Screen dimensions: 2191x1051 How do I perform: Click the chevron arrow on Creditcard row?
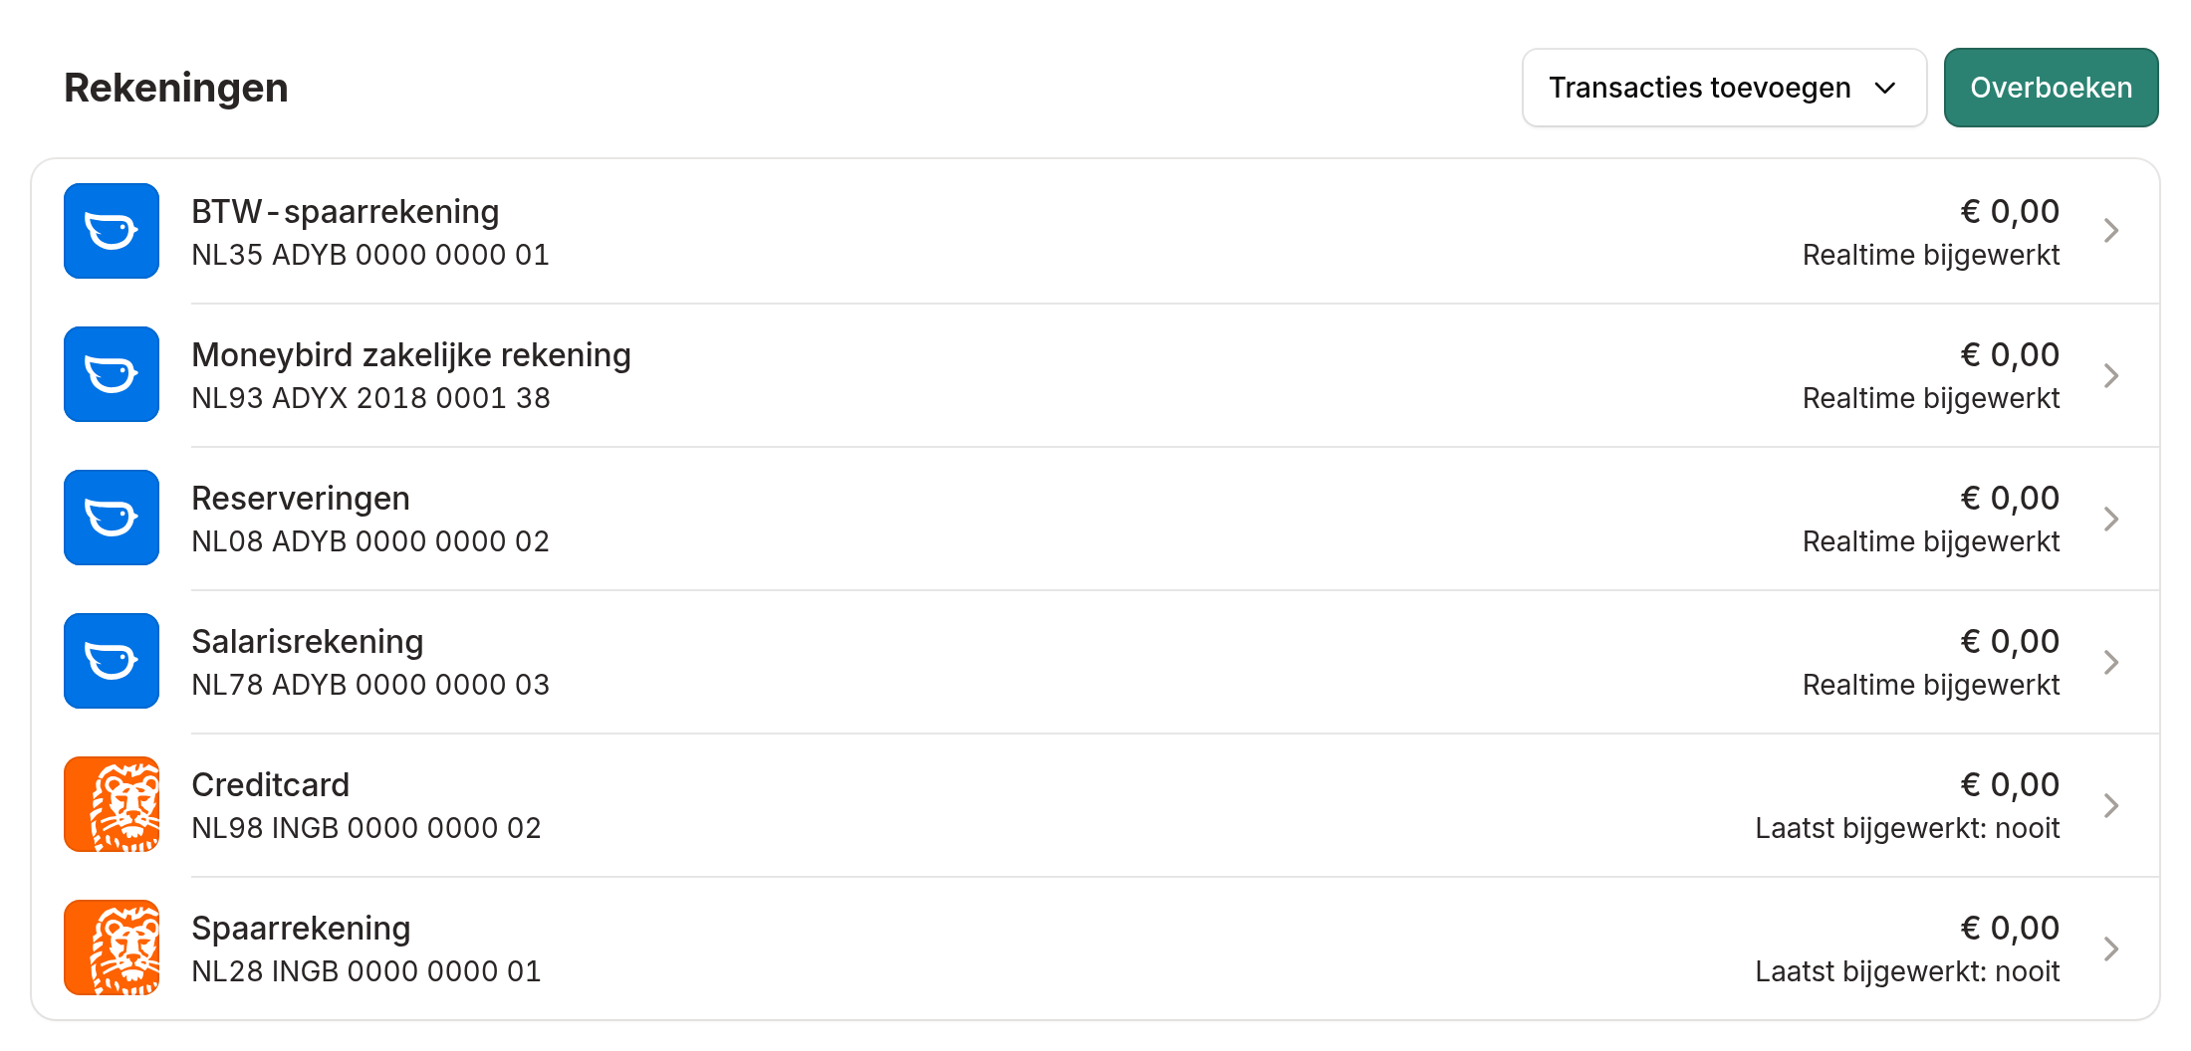click(x=2110, y=805)
